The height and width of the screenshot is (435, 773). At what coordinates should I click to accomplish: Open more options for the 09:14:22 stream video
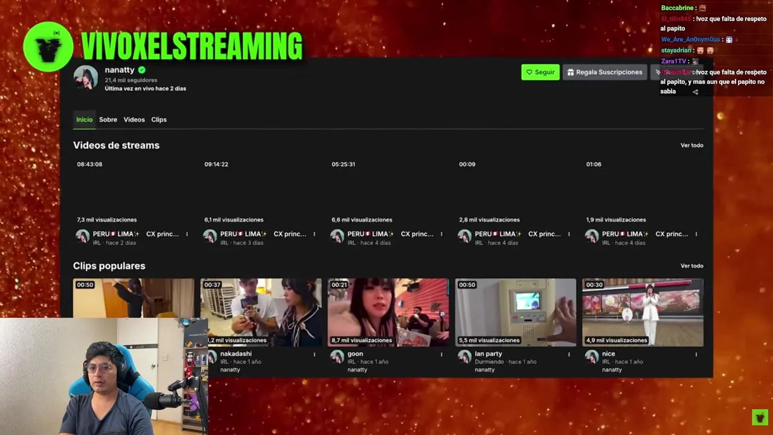pos(314,234)
